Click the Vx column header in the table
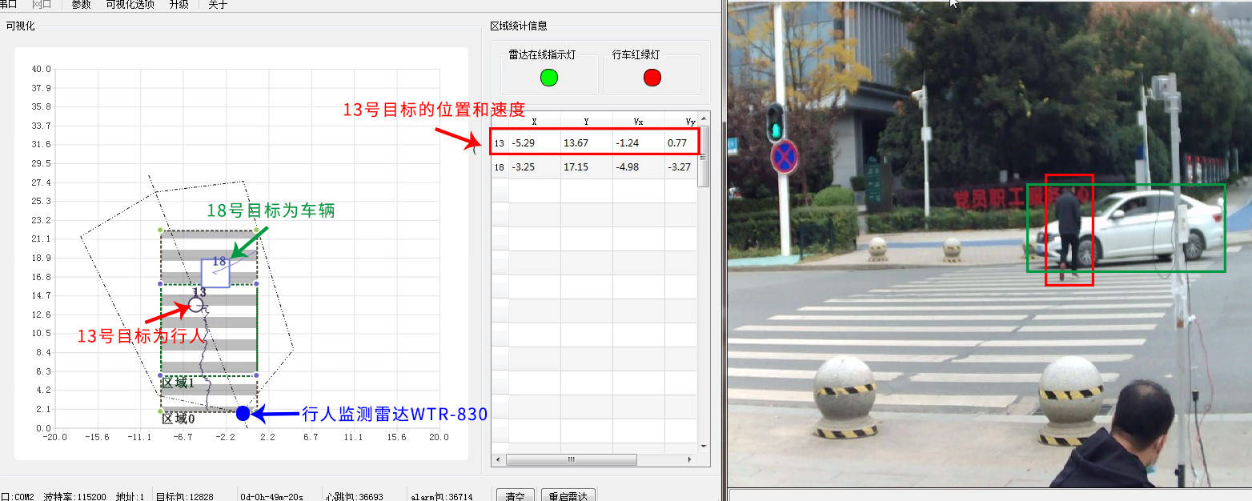This screenshot has width=1252, height=501. coord(639,121)
